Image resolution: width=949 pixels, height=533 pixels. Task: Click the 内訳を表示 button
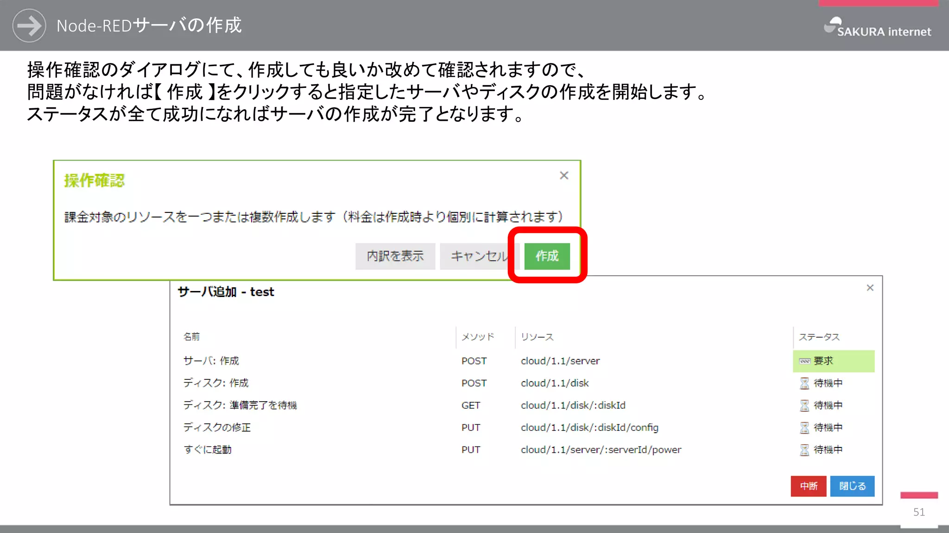click(395, 256)
